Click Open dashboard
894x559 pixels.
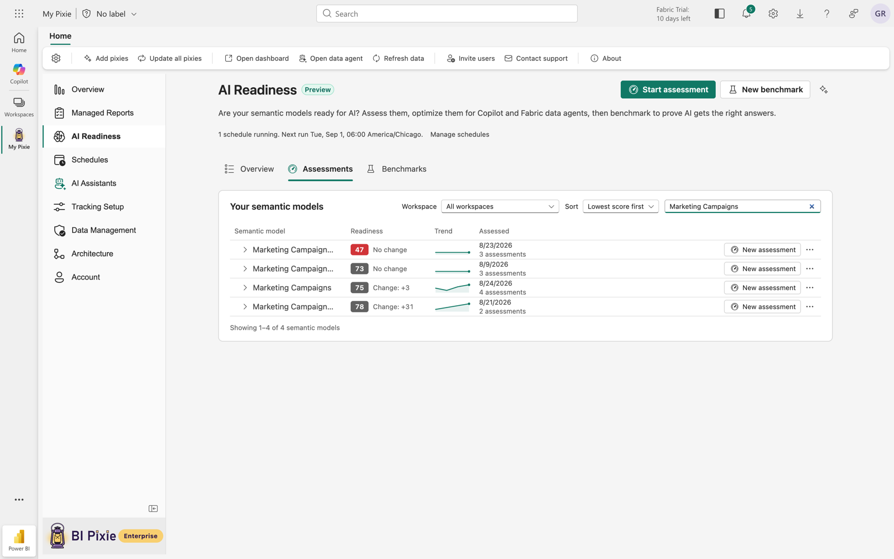pos(256,58)
